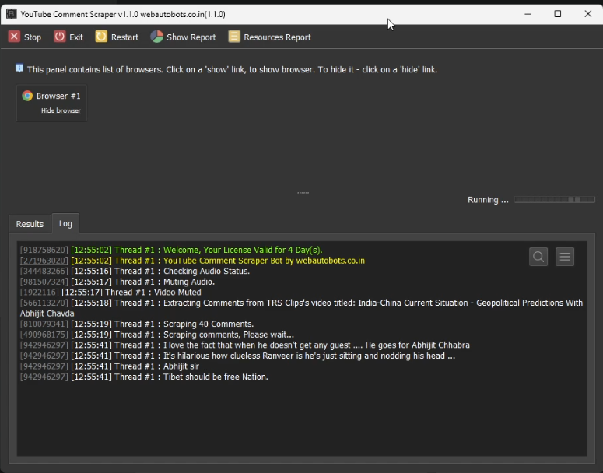Click log ID 344483266 on Checking Audio line

click(44, 271)
